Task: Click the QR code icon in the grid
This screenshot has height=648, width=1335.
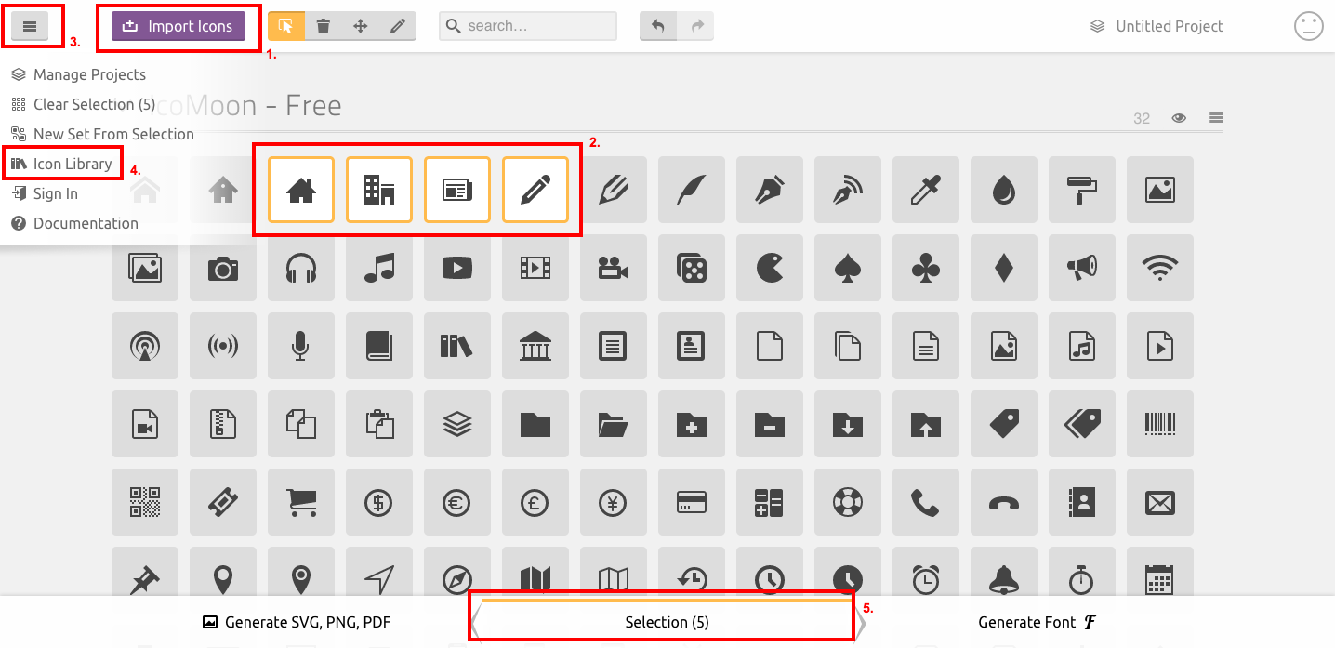Action: 145,502
